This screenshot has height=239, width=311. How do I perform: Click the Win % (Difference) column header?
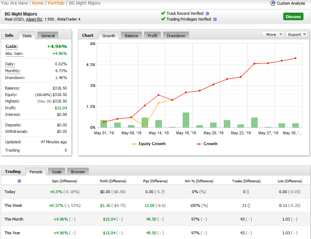199,181
